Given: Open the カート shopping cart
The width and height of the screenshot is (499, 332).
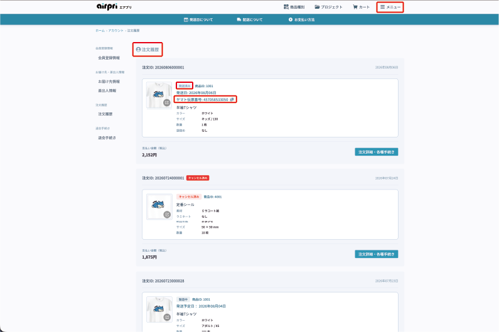Looking at the screenshot, I should tap(361, 7).
